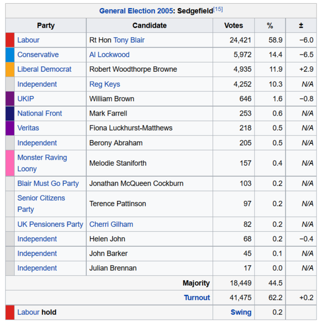Open citation reference 15

click(x=218, y=9)
